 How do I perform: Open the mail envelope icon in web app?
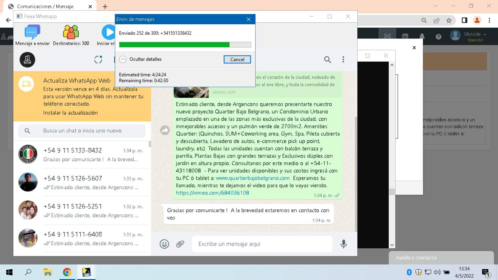(387, 36)
